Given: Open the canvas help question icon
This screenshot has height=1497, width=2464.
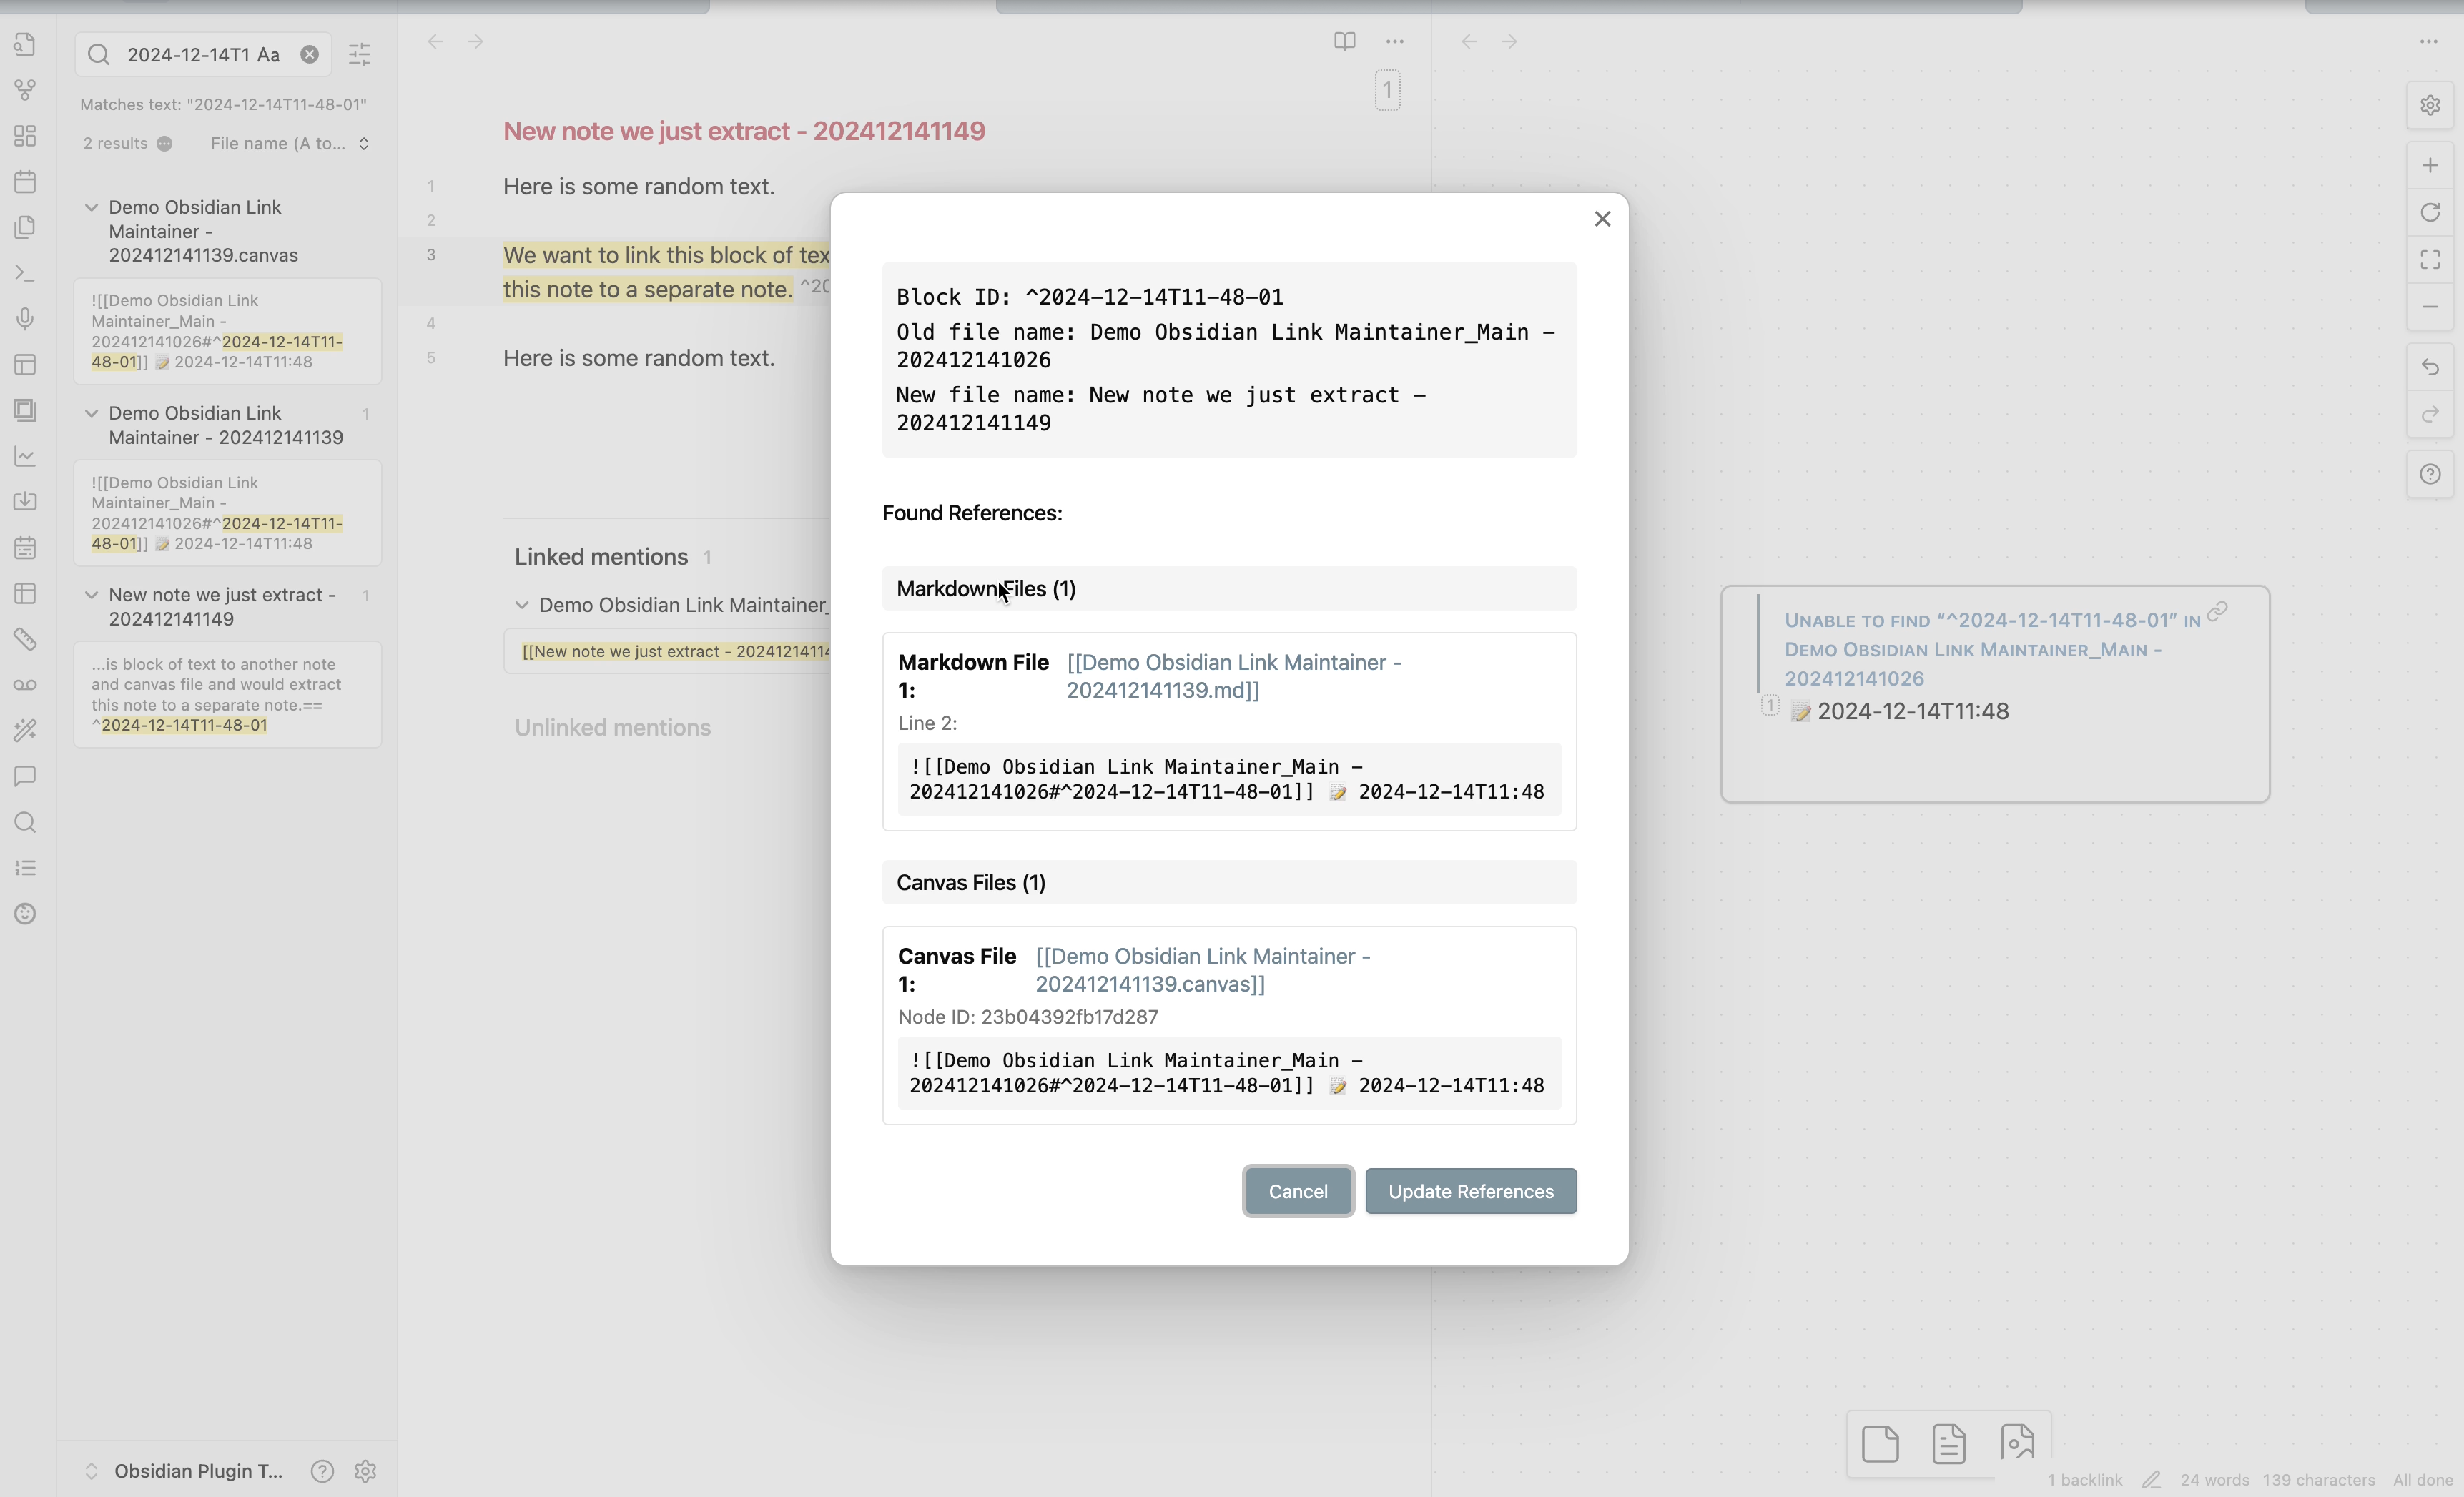Looking at the screenshot, I should tap(2430, 474).
